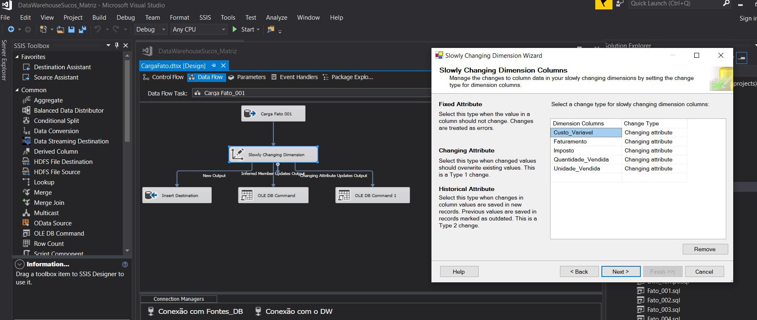Click Back in the wizard

pyautogui.click(x=579, y=271)
